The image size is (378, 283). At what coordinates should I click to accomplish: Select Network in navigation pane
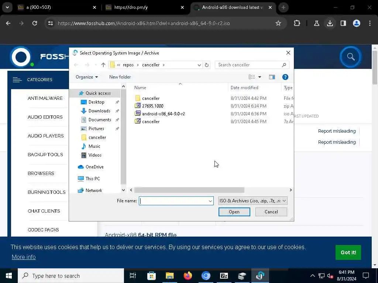94,191
